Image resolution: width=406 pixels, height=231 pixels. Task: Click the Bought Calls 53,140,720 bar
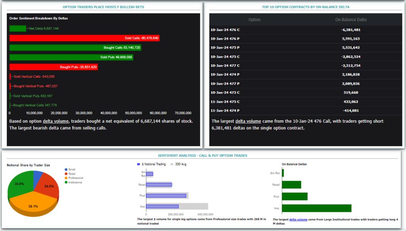point(75,48)
